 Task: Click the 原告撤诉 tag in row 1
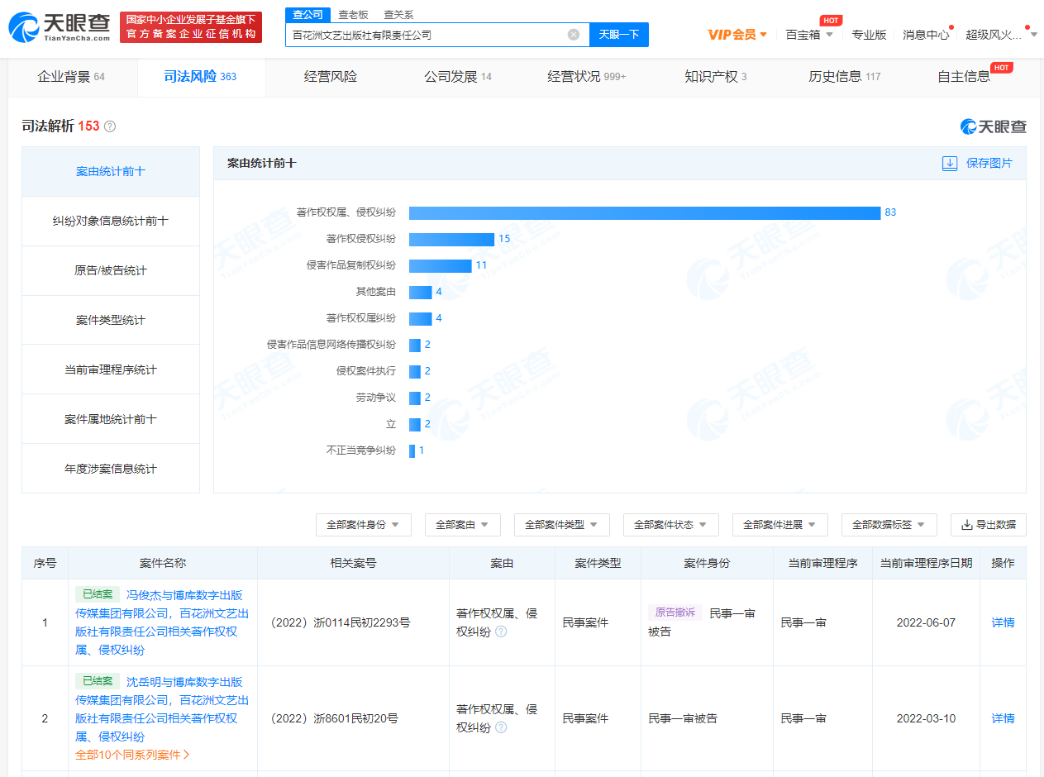[675, 613]
